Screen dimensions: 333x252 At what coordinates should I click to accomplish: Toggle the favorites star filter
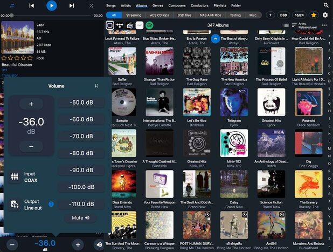pos(314,15)
